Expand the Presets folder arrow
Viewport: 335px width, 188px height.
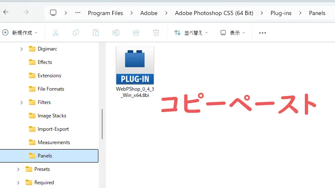tap(18, 170)
